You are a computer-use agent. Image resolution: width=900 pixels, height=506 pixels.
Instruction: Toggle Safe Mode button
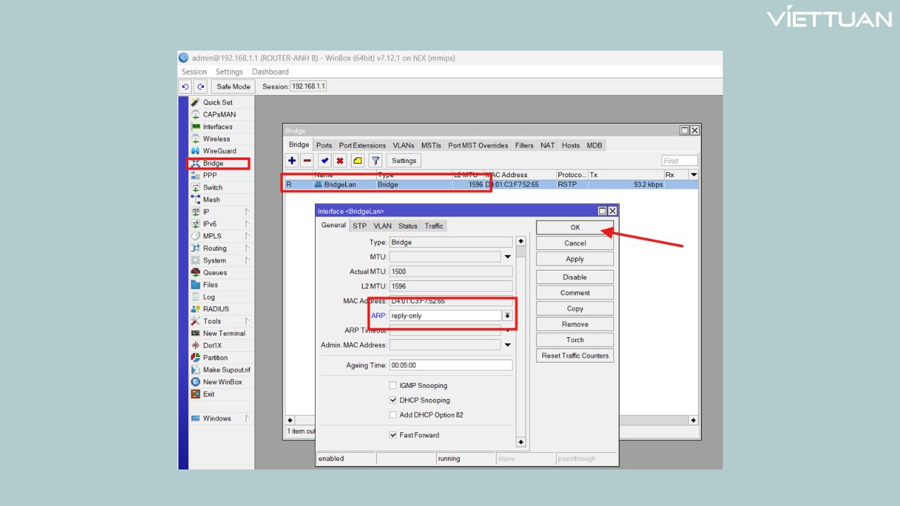click(233, 86)
